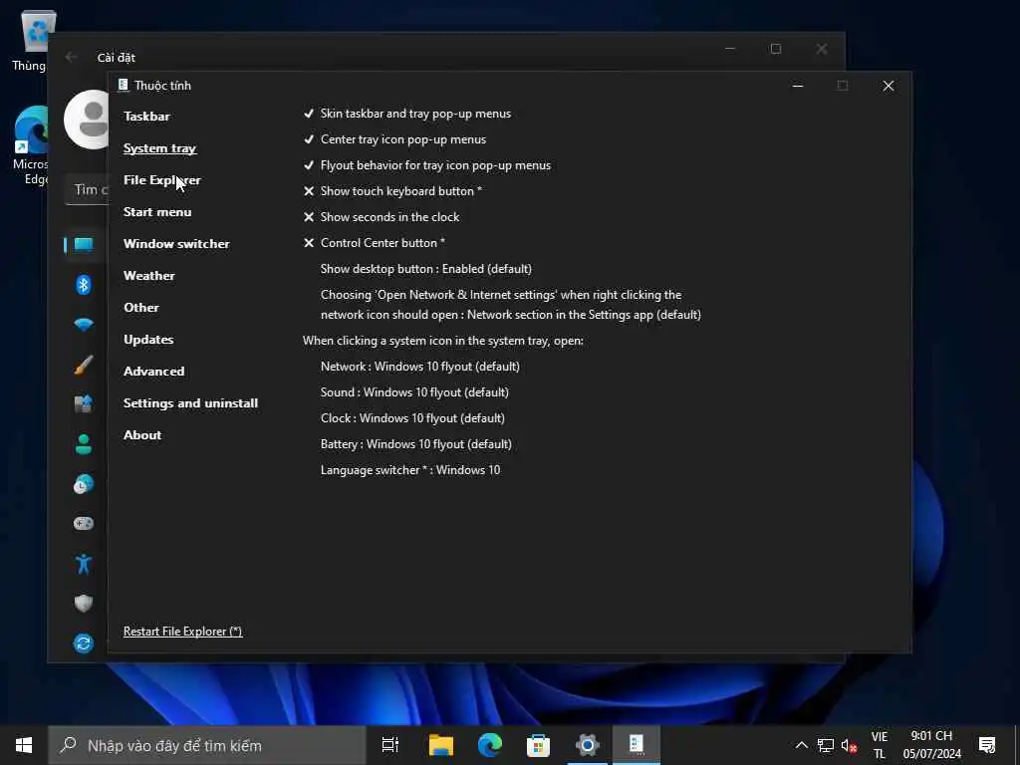The image size is (1020, 765).
Task: Click the taskbar search box
Action: point(207,745)
